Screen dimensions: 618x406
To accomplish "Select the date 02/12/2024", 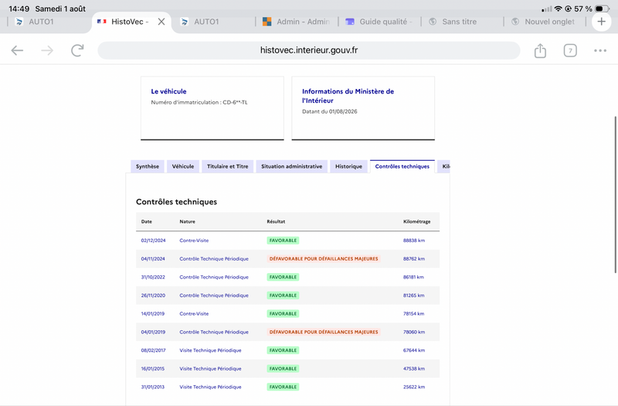I will tap(153, 241).
